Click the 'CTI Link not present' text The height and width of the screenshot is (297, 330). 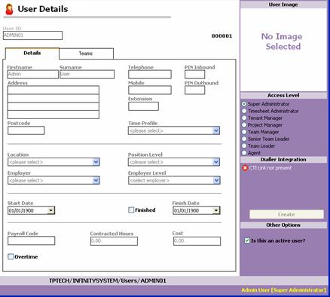tap(270, 168)
